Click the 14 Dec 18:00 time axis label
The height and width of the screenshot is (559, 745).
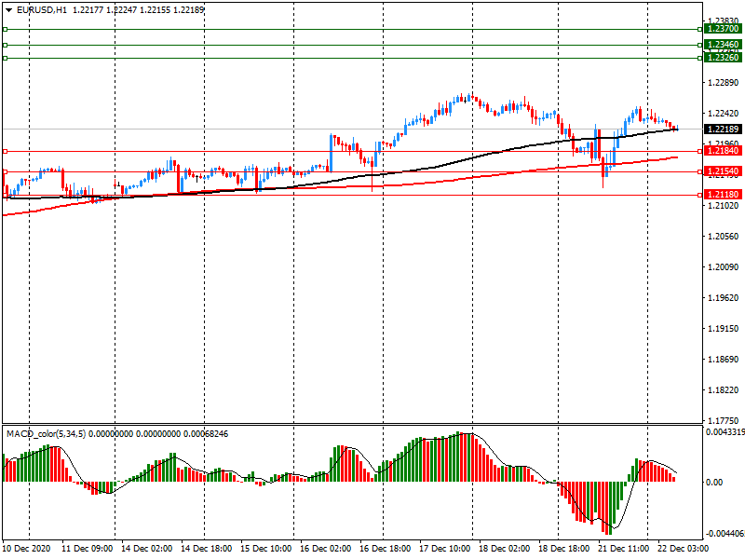[206, 549]
